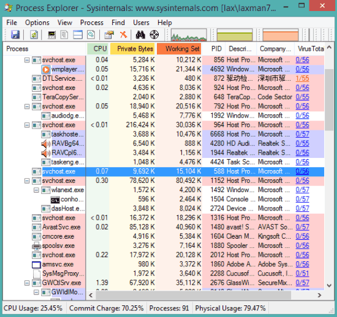
Task: Click the spoolsv.exe printer icon
Action: (x=37, y=246)
